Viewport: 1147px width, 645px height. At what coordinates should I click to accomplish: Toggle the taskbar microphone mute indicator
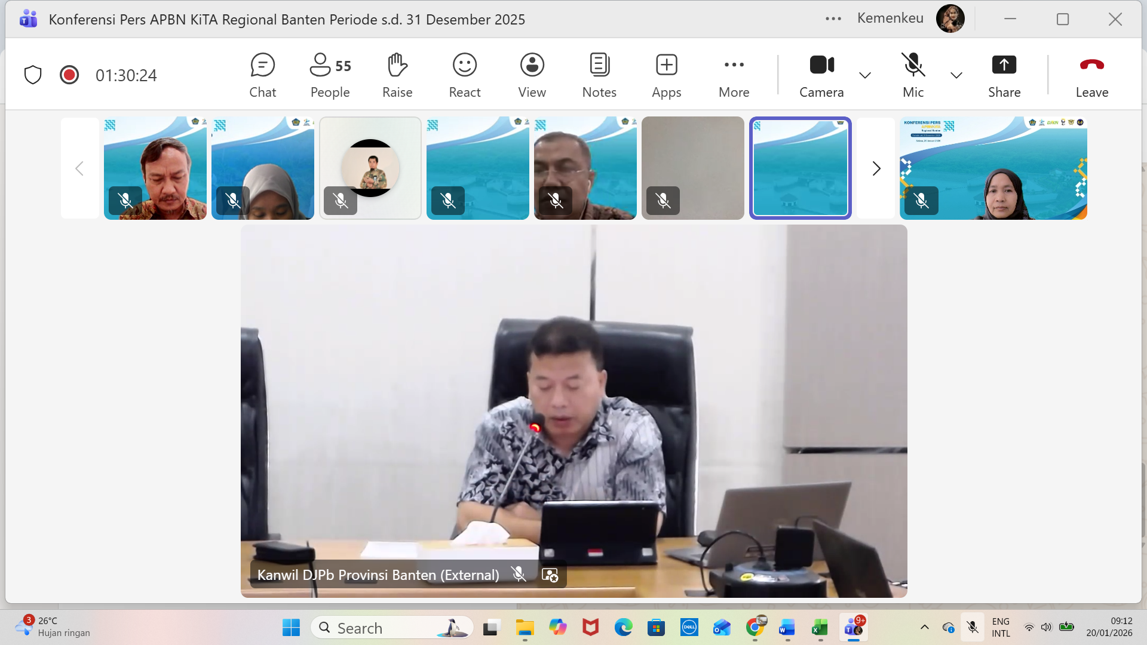pyautogui.click(x=973, y=627)
